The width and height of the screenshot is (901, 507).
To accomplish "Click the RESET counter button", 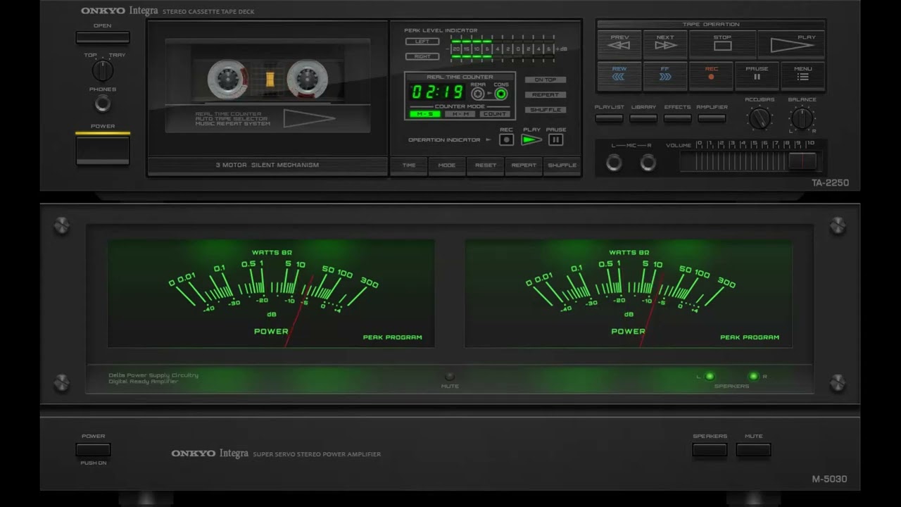I will pyautogui.click(x=486, y=165).
